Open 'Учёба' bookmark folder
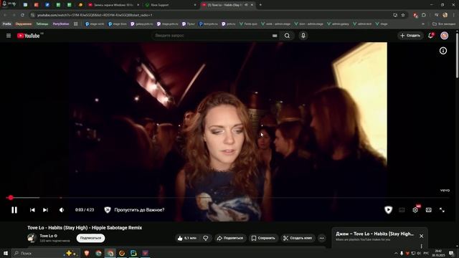Viewport: 459px width, 258px height. click(6, 24)
